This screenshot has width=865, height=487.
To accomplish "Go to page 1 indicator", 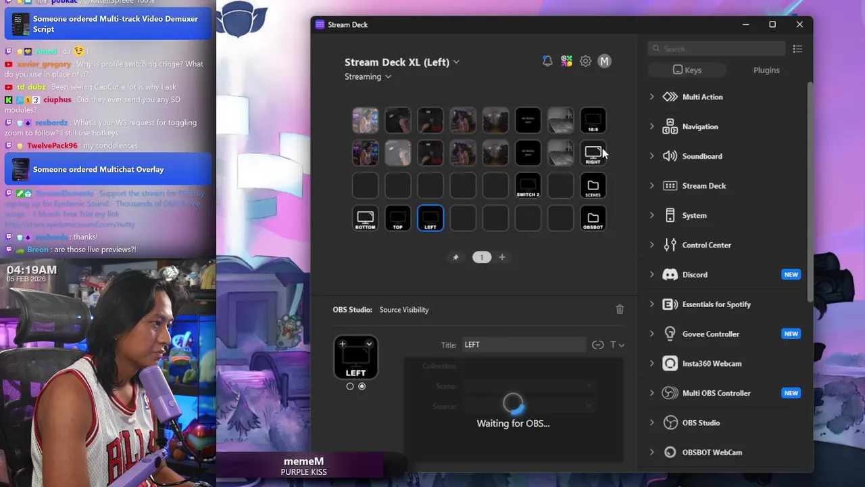I will [482, 257].
